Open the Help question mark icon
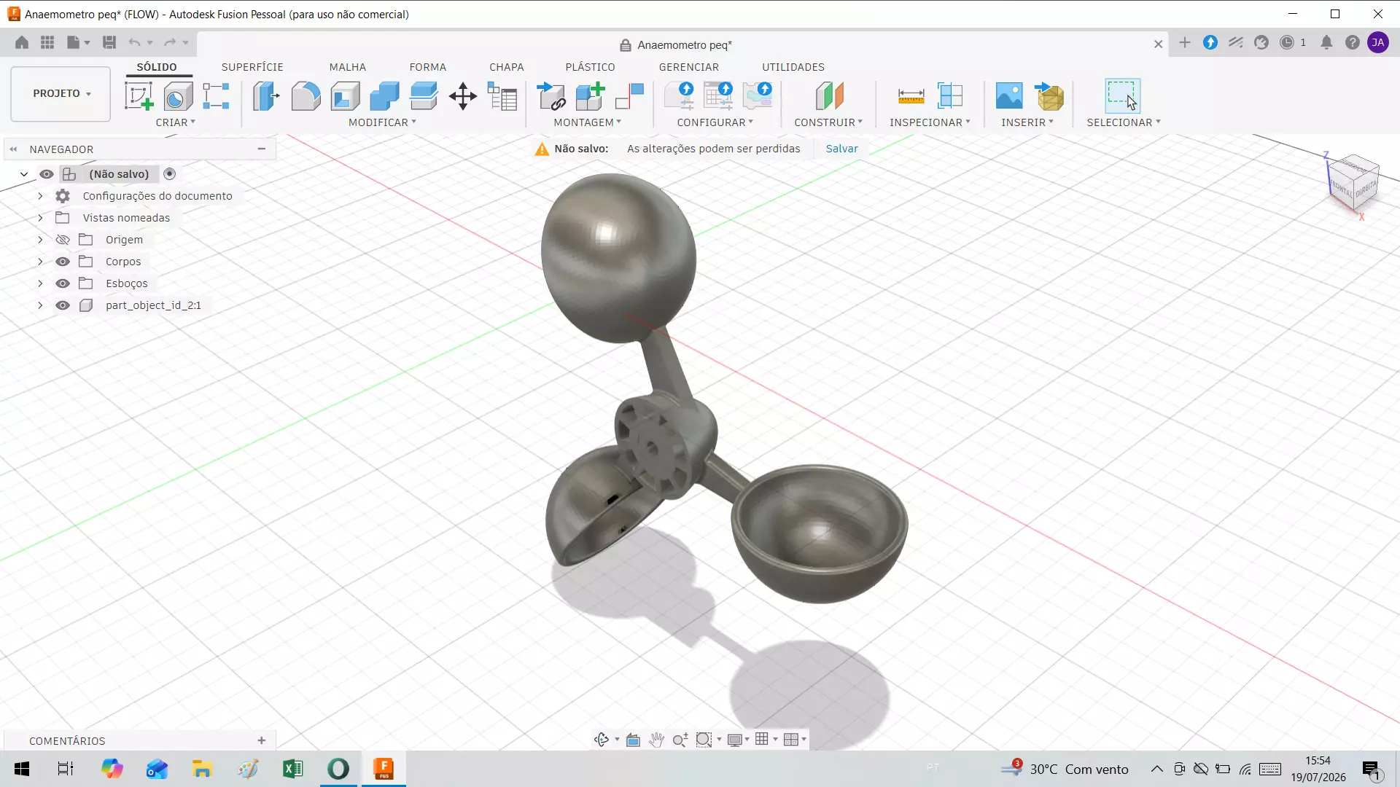 click(x=1352, y=42)
